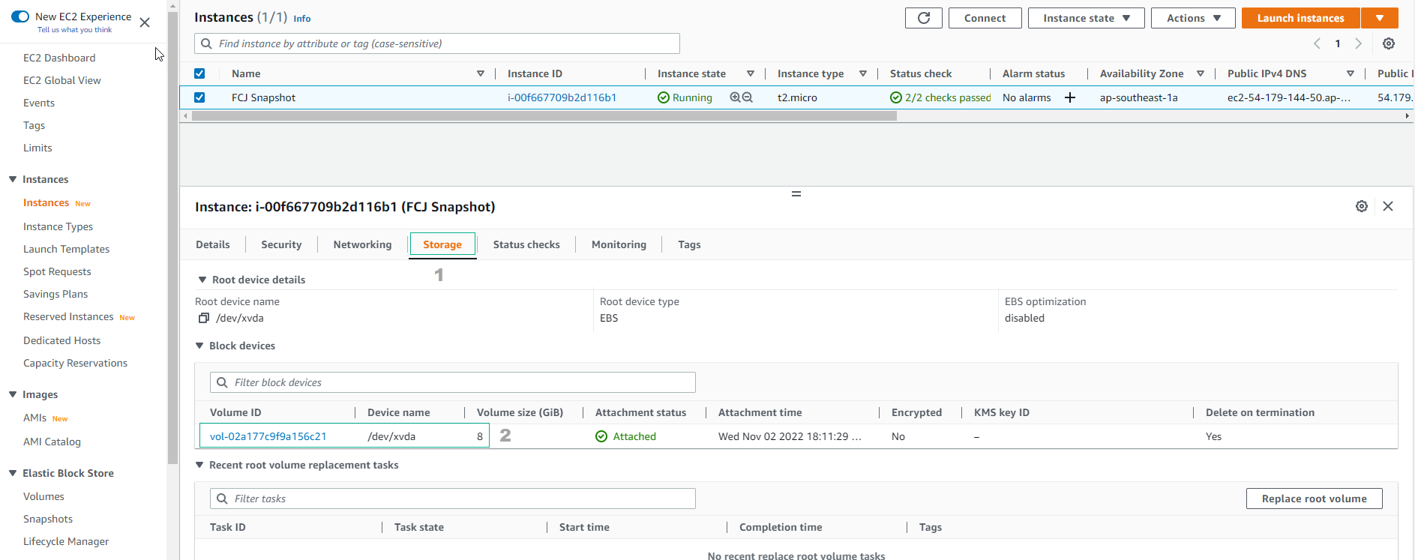1415x560 pixels.
Task: Click the 2/2 checks passed status
Action: pyautogui.click(x=940, y=97)
